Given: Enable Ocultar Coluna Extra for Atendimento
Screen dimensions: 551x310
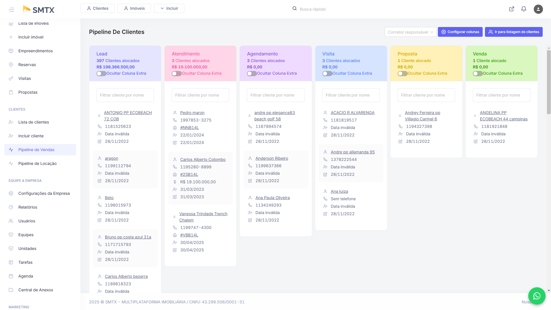Looking at the screenshot, I should [x=176, y=73].
